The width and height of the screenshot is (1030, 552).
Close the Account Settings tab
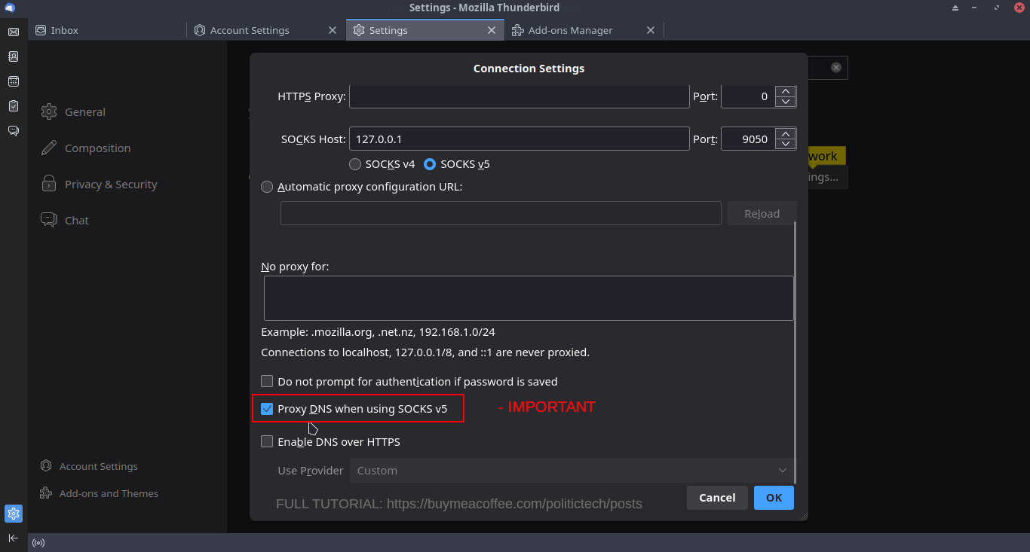[x=333, y=30]
